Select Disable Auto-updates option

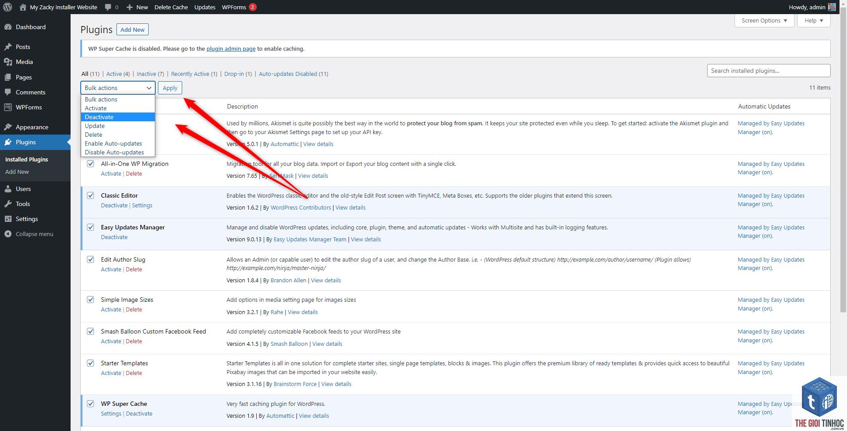tap(118, 152)
